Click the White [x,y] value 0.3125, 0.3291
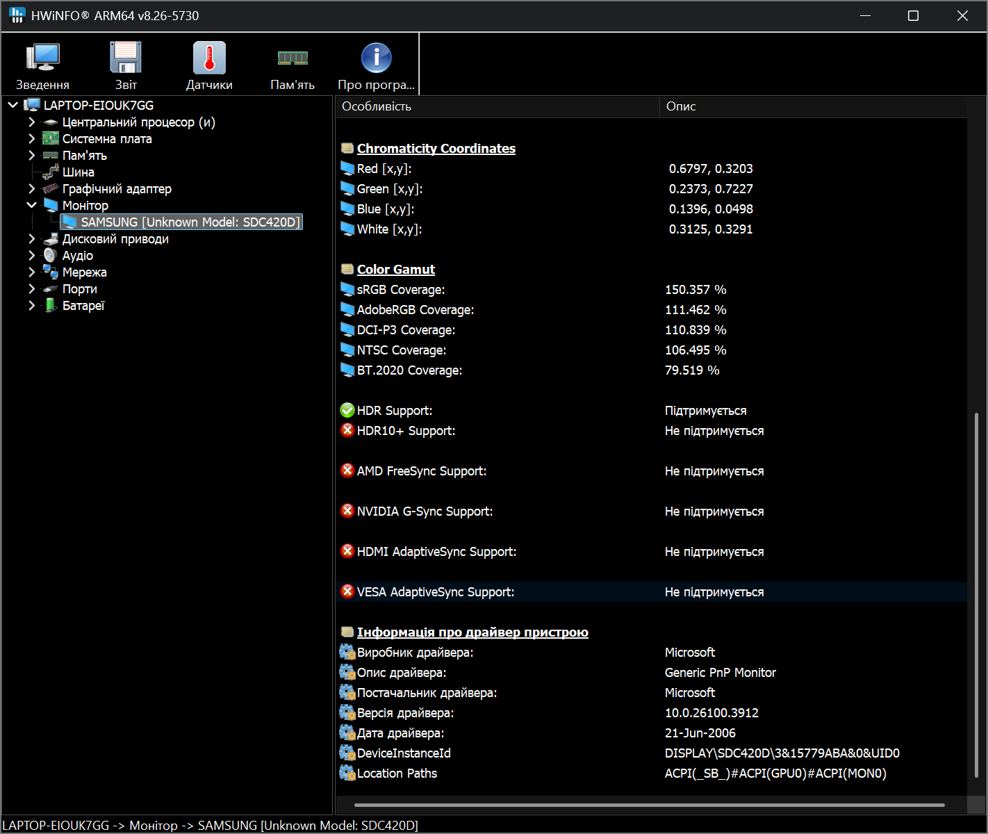The width and height of the screenshot is (988, 834). tap(711, 229)
